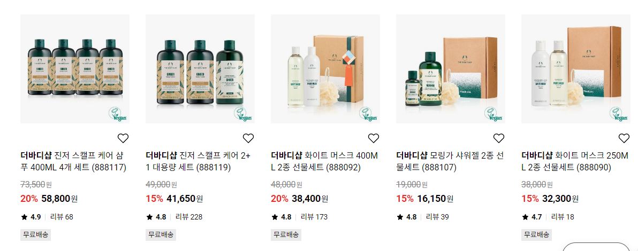Click Vegan badge on ginger shampoo 4-pack image
This screenshot has width=638, height=251.
click(x=118, y=114)
